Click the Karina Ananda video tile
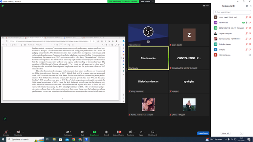Screen dimensions: 253x142 click(x=148, y=105)
